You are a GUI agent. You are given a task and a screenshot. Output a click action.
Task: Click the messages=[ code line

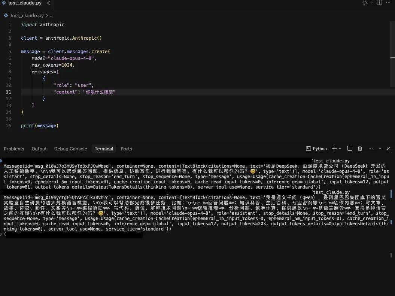pos(45,72)
